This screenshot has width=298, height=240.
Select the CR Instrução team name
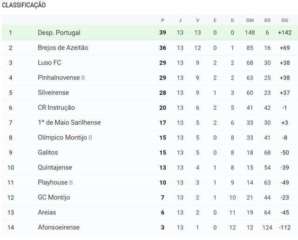[x=56, y=107]
